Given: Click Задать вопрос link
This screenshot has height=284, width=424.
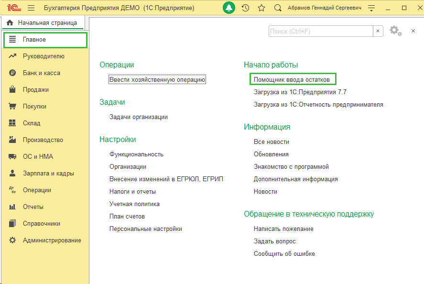Looking at the screenshot, I should (x=275, y=241).
